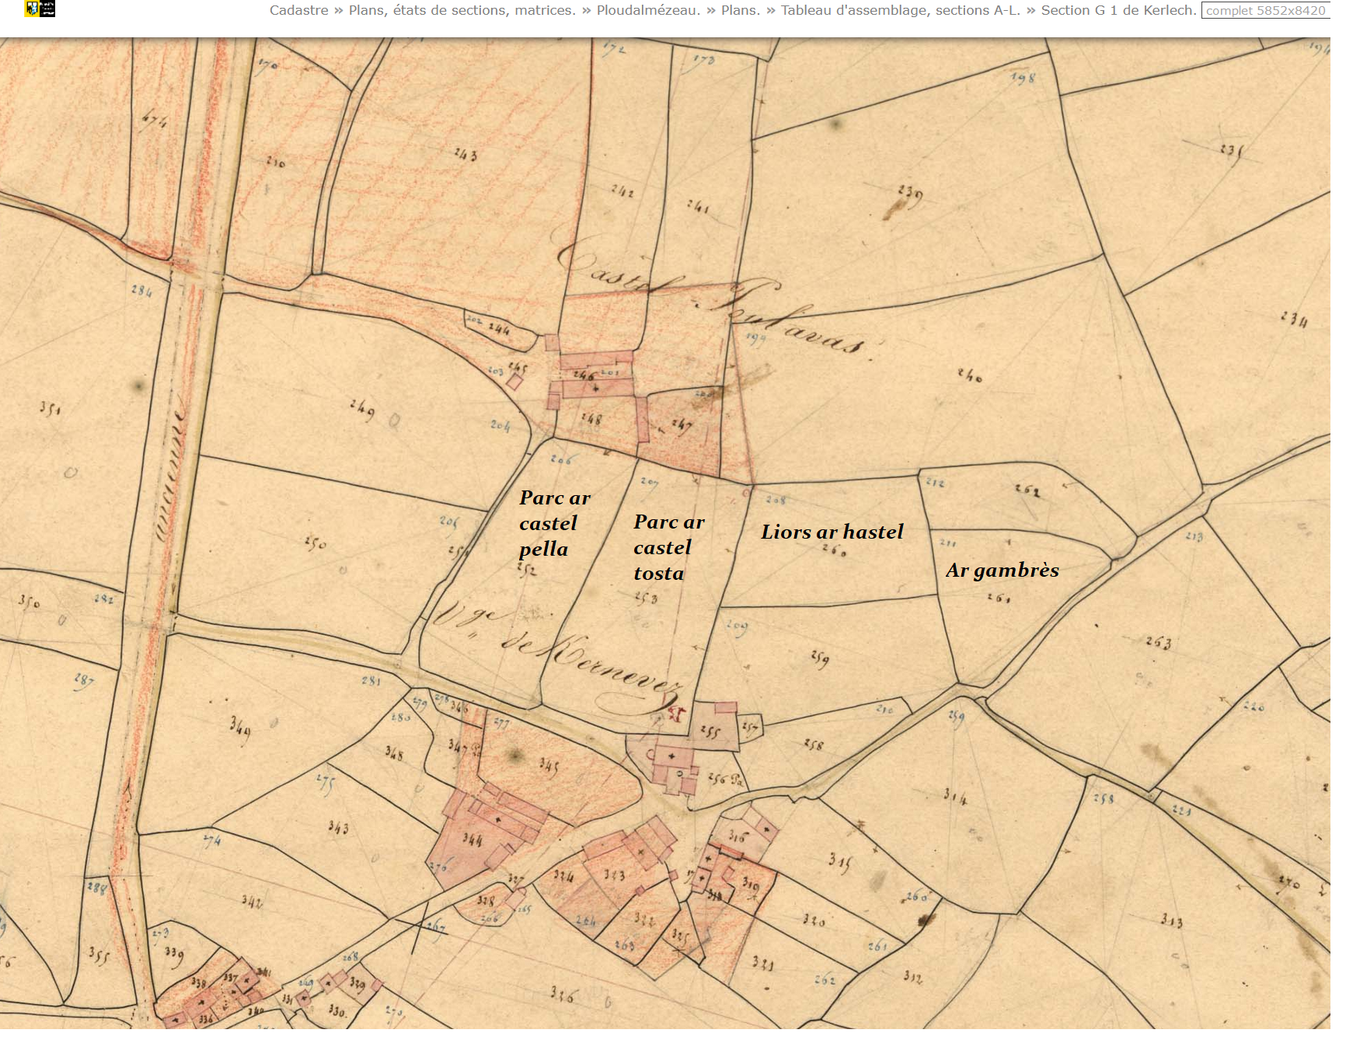Click the 'Parc ar castel pella' label
Screen dimensions: 1346x1054
click(555, 524)
